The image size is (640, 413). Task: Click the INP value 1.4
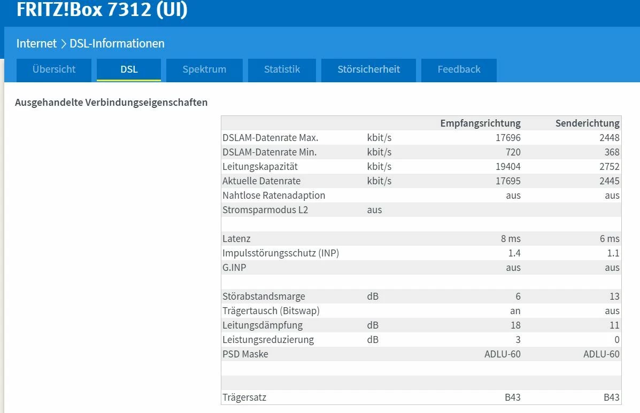click(x=514, y=253)
